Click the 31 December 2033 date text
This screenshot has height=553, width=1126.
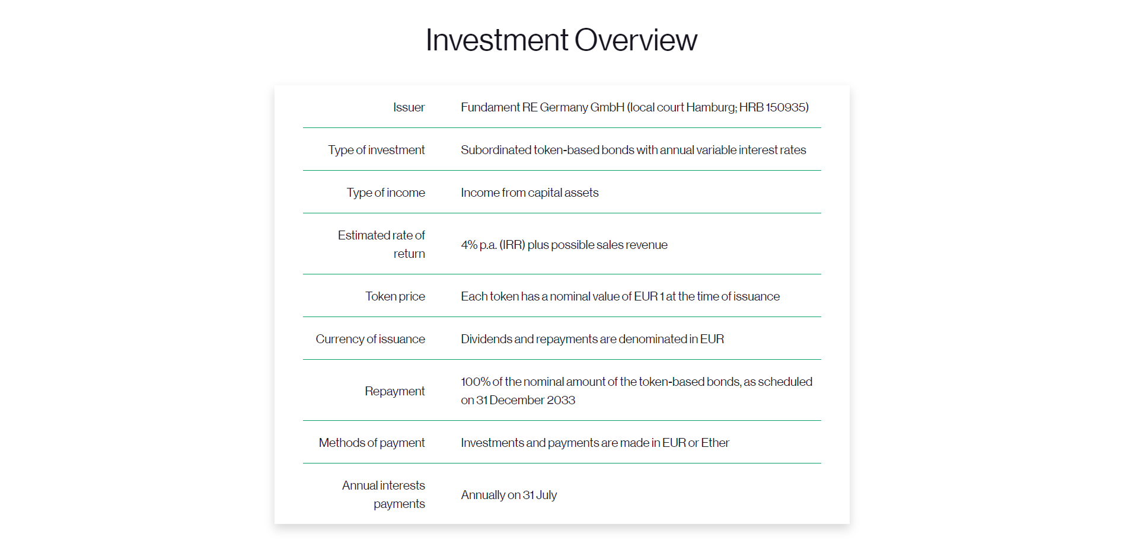(x=526, y=400)
